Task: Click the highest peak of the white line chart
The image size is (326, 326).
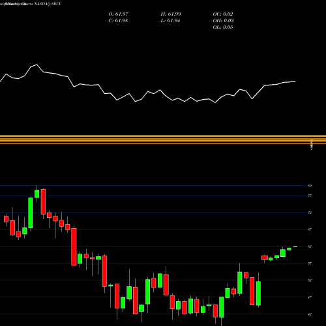Action: pyautogui.click(x=37, y=65)
